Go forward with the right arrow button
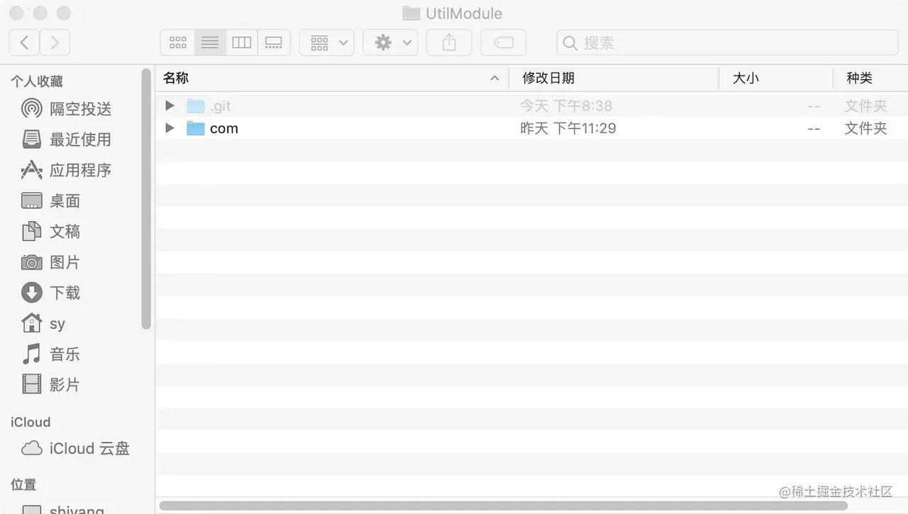This screenshot has width=908, height=514. (x=55, y=43)
